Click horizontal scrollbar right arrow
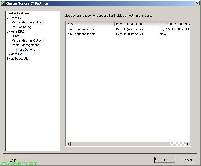 click(188, 144)
